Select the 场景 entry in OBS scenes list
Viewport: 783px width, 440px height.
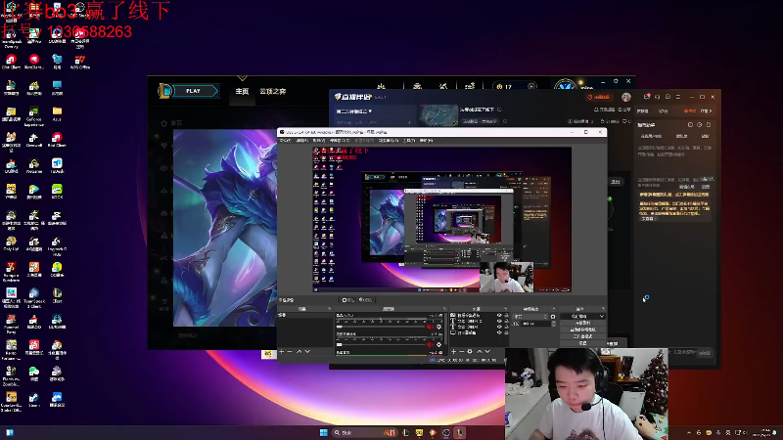coord(305,315)
